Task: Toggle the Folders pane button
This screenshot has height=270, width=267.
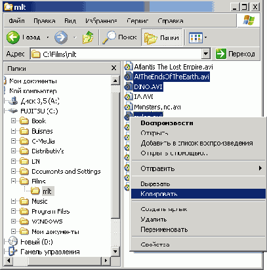Action: [162, 37]
